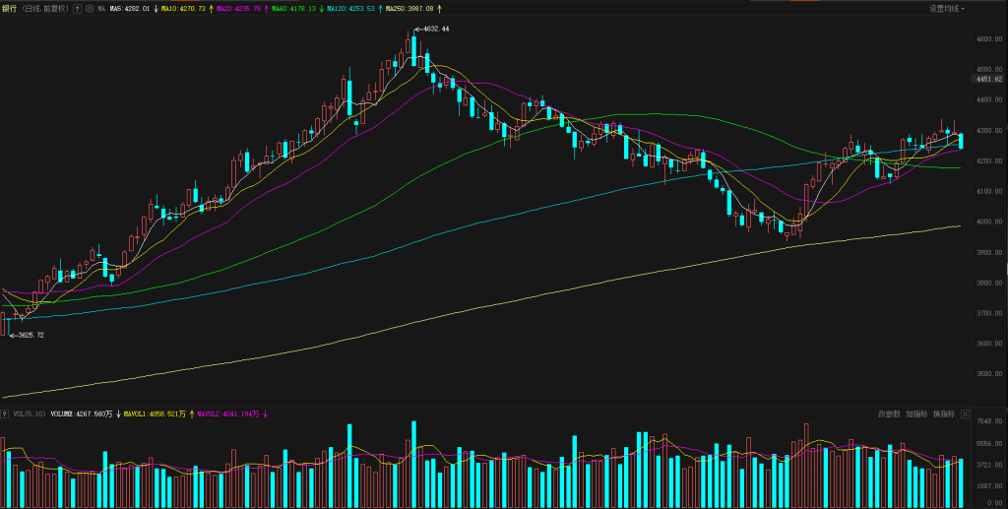
Task: Open the hexagon settings icon next to MA
Action: pos(89,8)
